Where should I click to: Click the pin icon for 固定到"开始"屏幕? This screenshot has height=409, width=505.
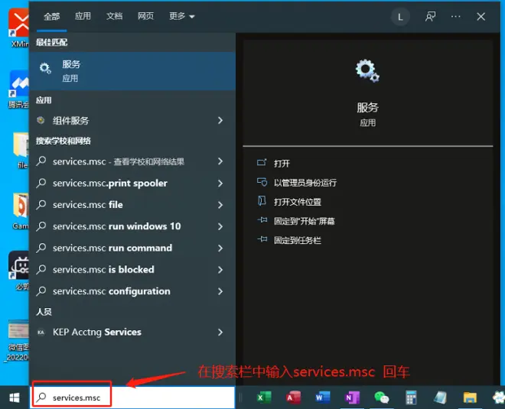(x=262, y=220)
